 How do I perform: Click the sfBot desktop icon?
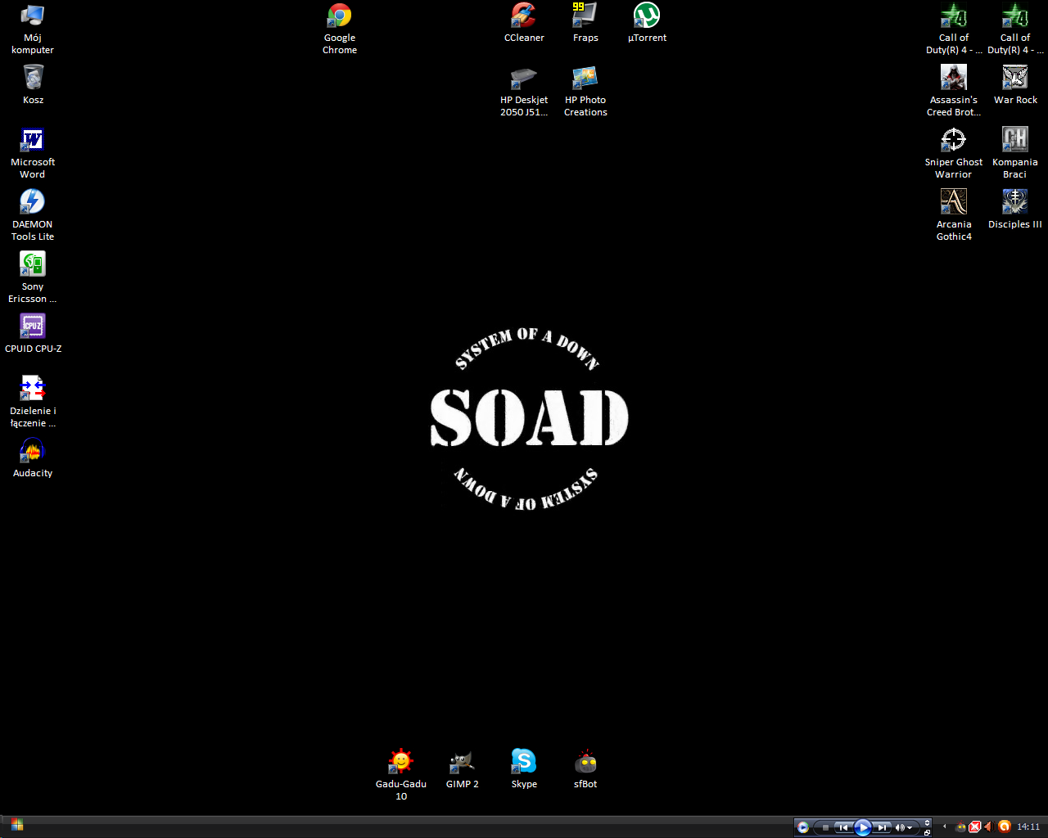[x=585, y=768]
